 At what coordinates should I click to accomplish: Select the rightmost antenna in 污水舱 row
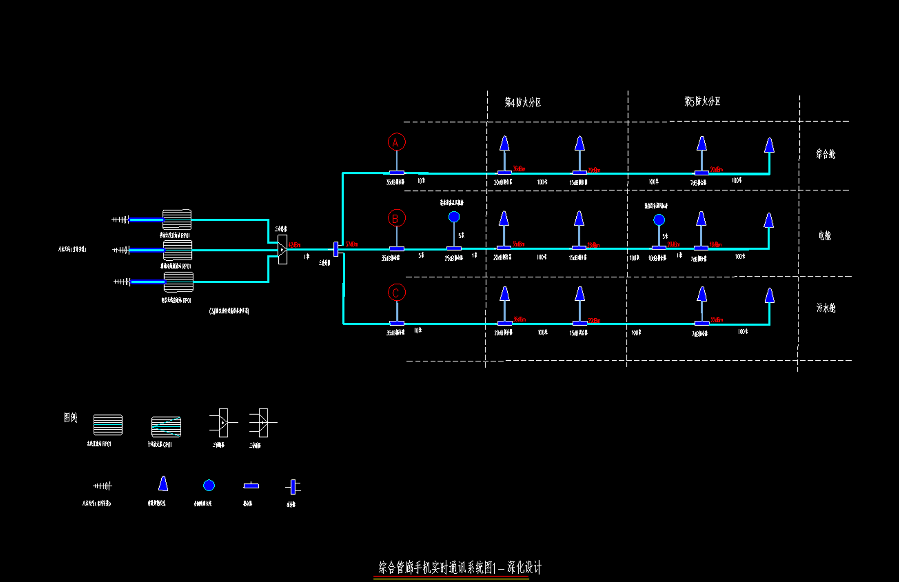[x=769, y=296]
